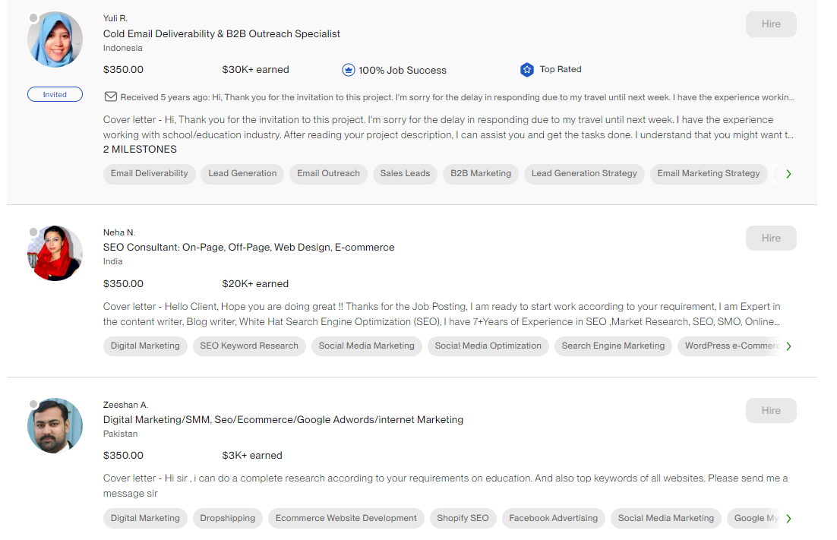Expand Yuli R.'s skill tags arrow
This screenshot has height=540, width=837.
coord(788,174)
